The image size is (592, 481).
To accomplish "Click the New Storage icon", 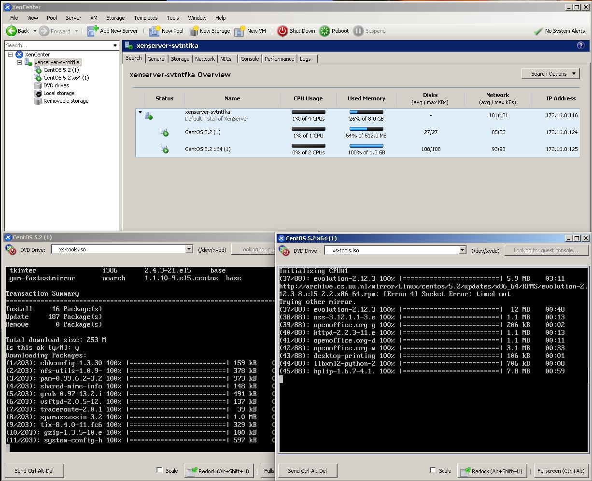I will (193, 31).
